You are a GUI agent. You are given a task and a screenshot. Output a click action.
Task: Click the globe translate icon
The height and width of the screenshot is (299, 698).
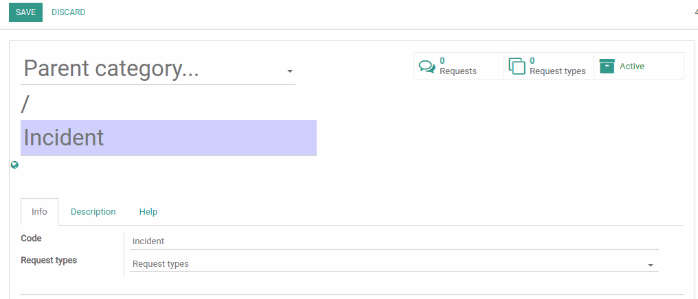pyautogui.click(x=14, y=165)
